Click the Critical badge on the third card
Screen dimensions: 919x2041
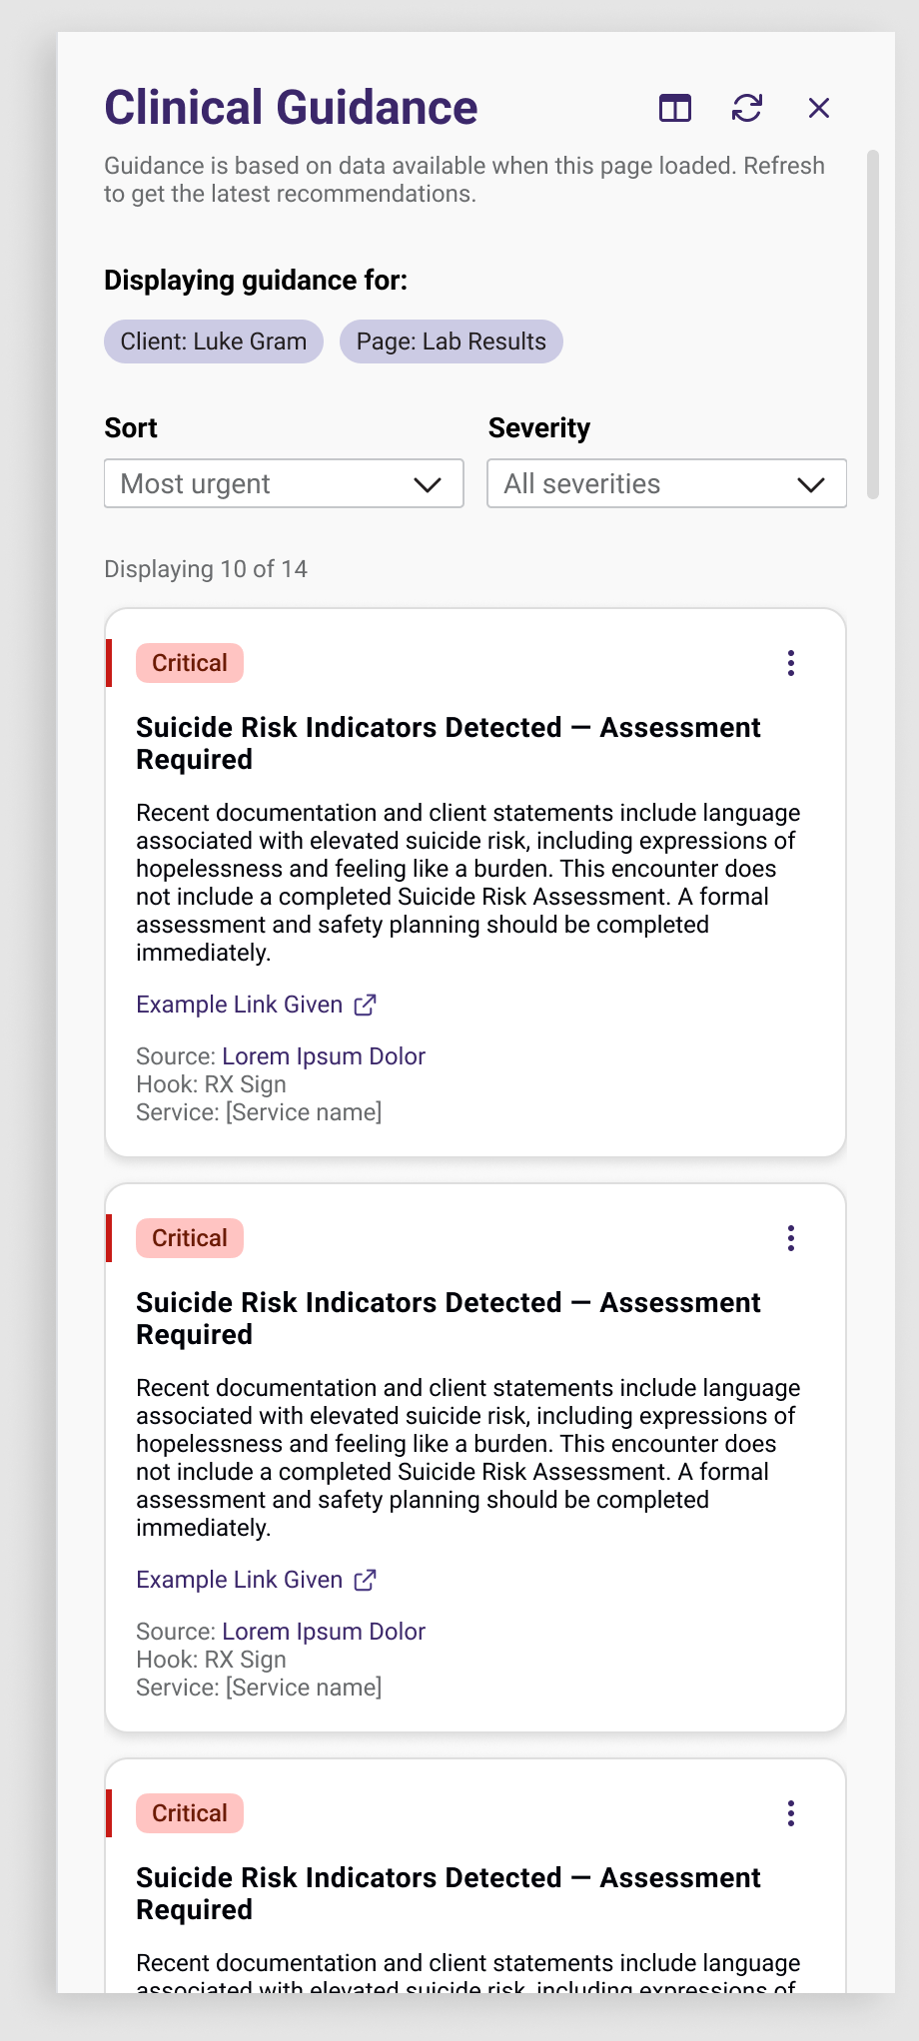click(x=190, y=1813)
